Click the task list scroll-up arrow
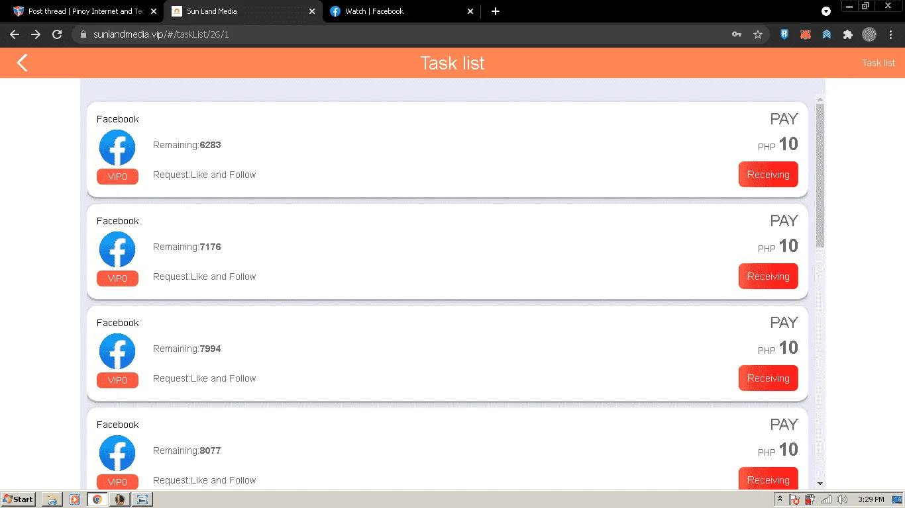This screenshot has height=508, width=905. pyautogui.click(x=820, y=99)
